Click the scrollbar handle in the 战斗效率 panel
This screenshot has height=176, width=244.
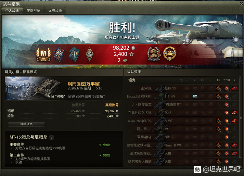pos(241,118)
